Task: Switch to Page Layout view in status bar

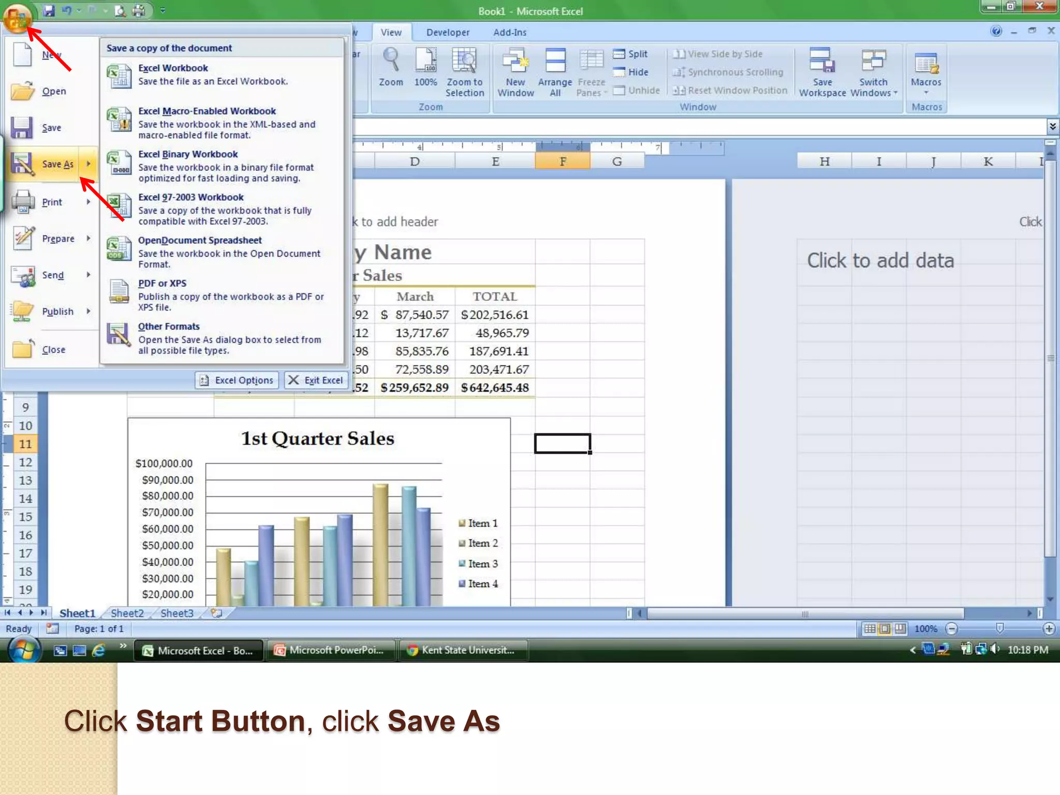Action: 885,629
